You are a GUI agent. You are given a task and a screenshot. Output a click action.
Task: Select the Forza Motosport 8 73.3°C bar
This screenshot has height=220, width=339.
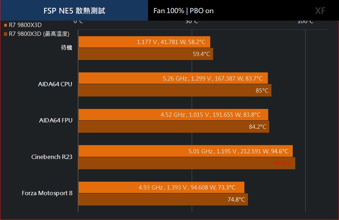(x=161, y=187)
